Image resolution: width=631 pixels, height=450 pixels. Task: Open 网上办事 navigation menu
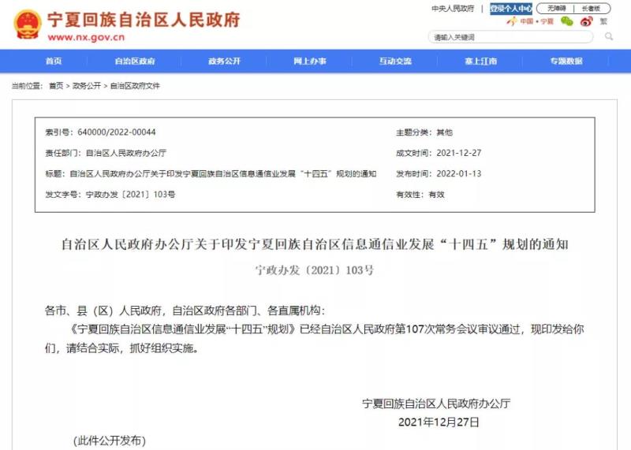[x=309, y=61]
